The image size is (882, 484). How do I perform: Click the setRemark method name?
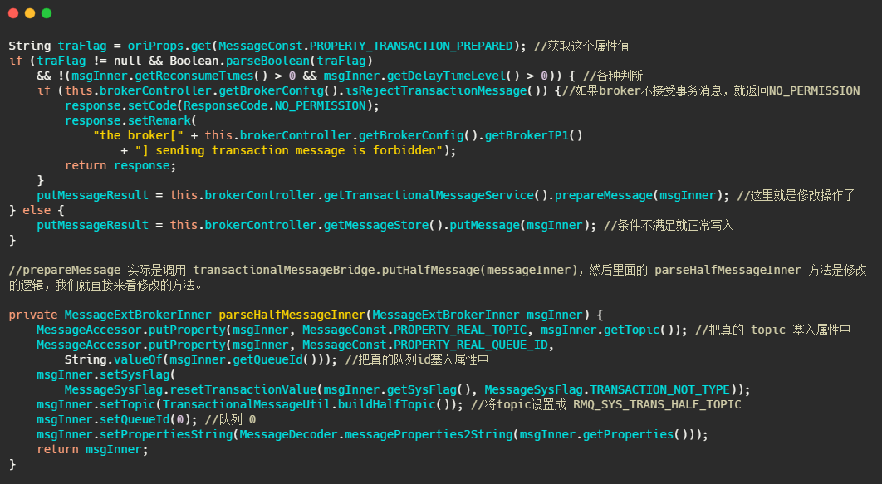(159, 121)
